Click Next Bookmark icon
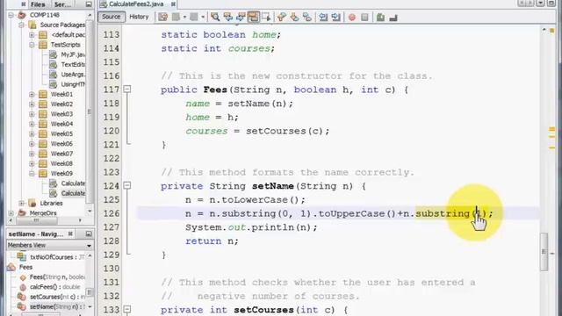The image size is (562, 316). point(295,17)
